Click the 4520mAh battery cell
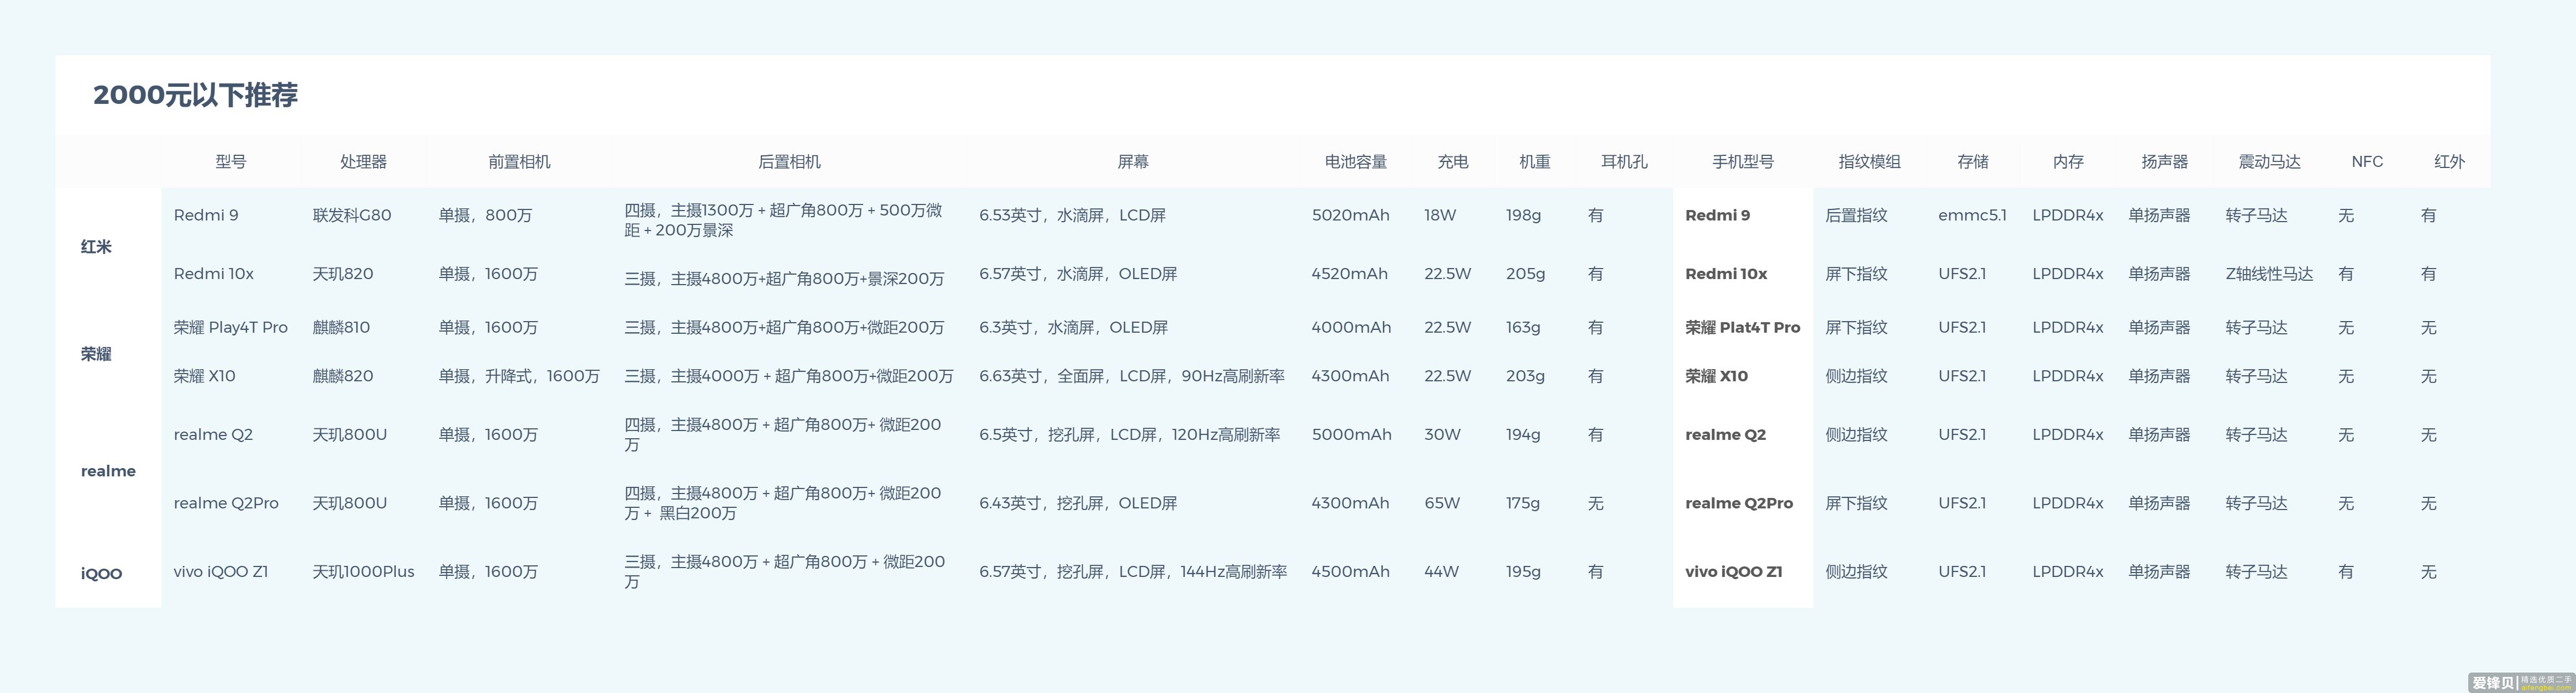This screenshot has height=693, width=2576. click(x=1349, y=274)
